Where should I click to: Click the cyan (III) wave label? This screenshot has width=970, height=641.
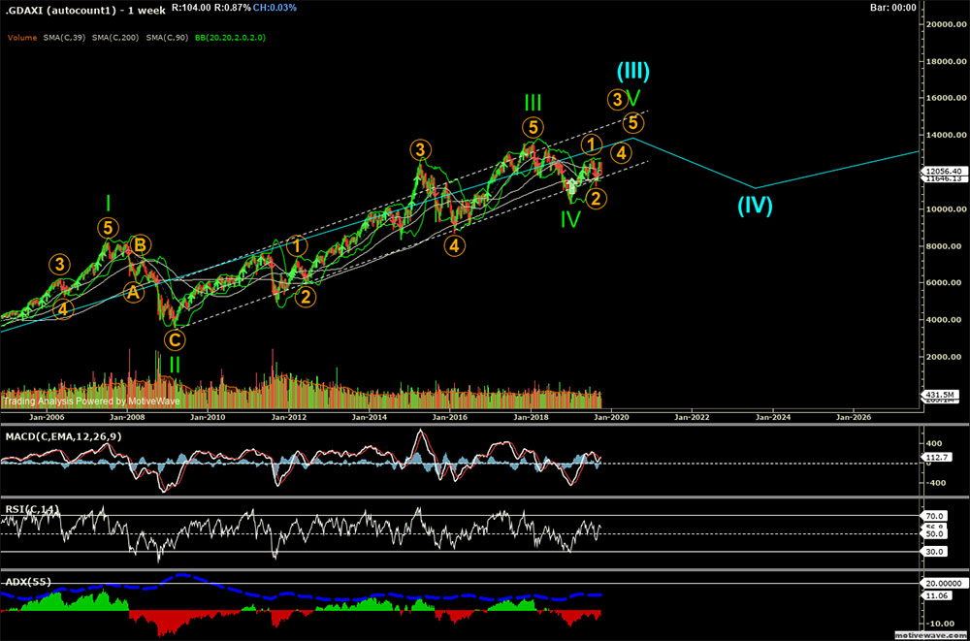point(633,71)
